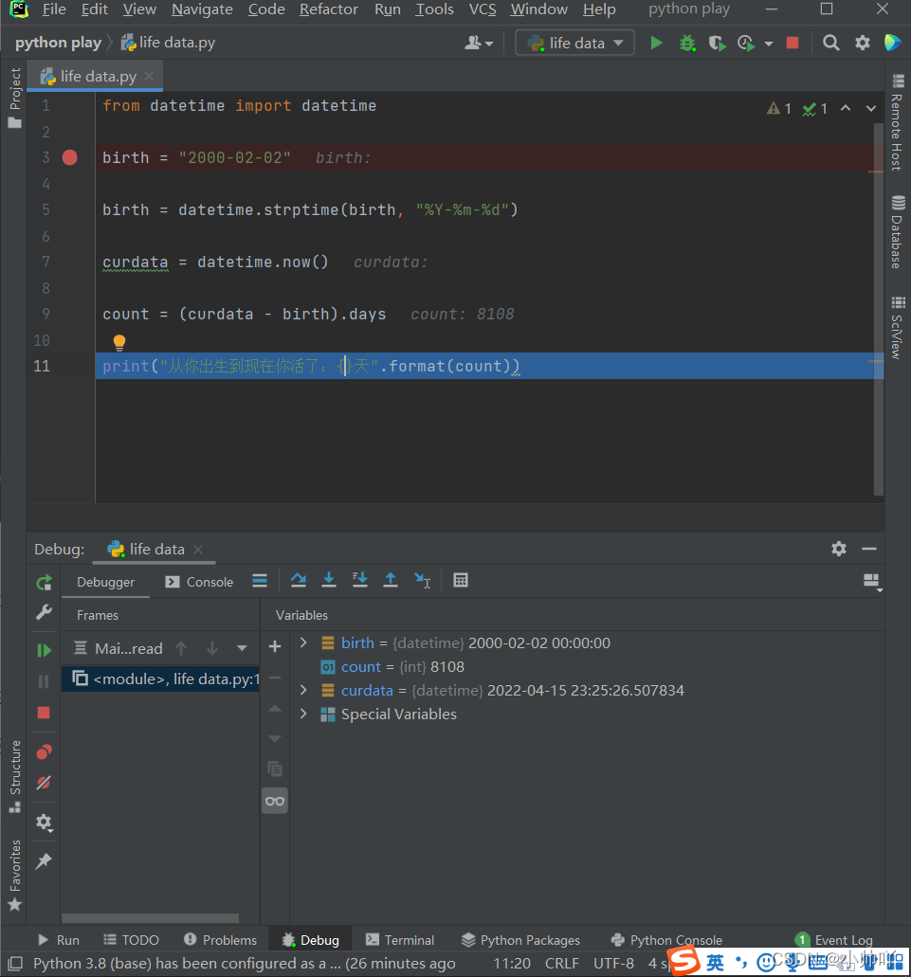This screenshot has height=977, width=911.
Task: Click Run to Cursor button
Action: 422,581
